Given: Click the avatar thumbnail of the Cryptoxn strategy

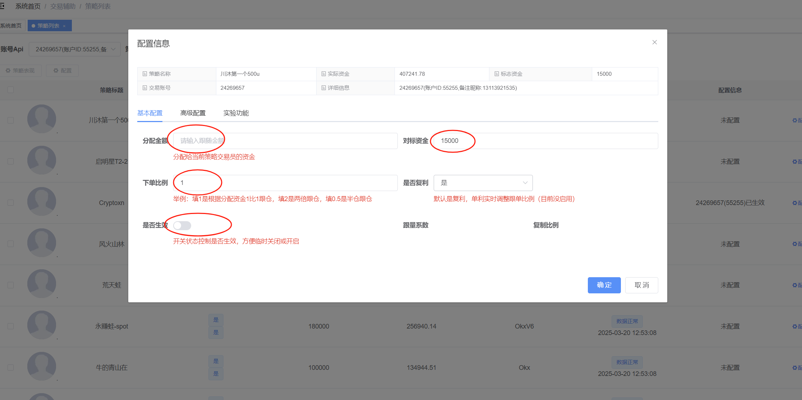Looking at the screenshot, I should (x=42, y=201).
